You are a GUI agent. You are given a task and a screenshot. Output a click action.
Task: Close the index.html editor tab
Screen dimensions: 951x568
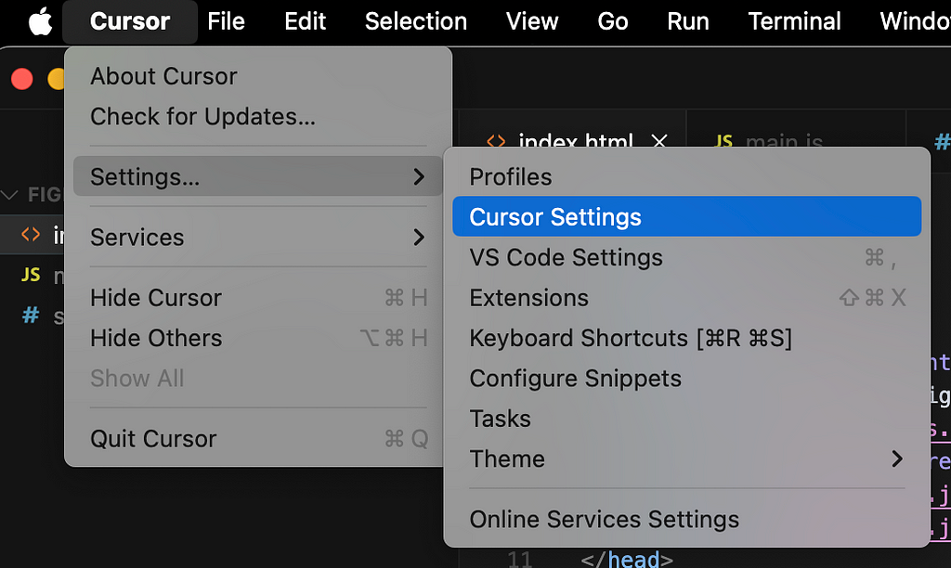pyautogui.click(x=659, y=141)
